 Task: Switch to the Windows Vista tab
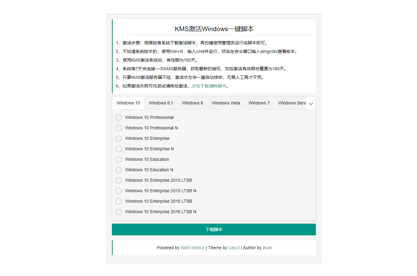coord(226,103)
